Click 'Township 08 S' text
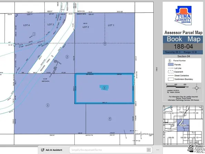 173,52
